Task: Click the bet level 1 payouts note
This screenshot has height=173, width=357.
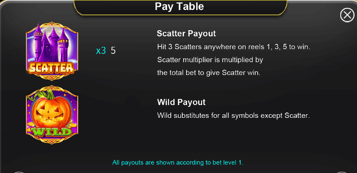Action: click(x=178, y=162)
